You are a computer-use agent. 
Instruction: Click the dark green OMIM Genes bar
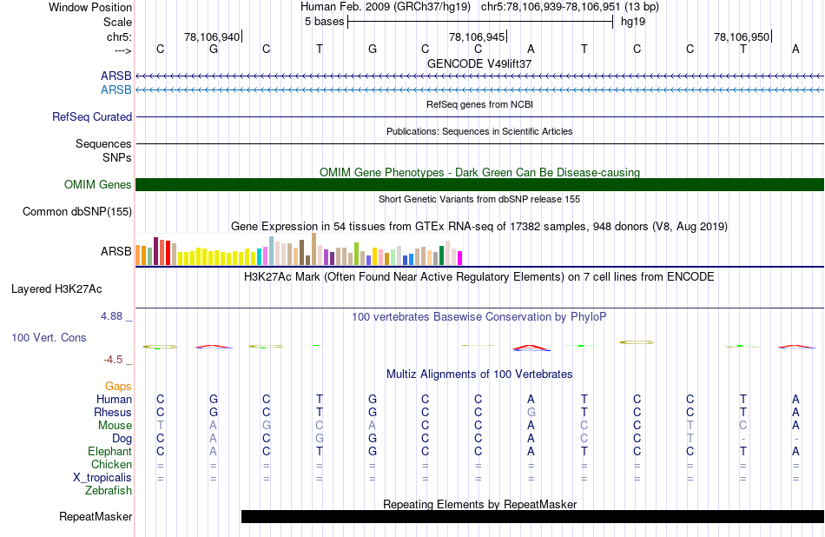(479, 185)
